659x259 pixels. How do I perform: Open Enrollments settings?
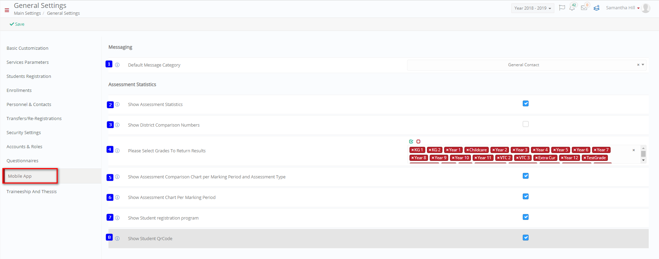(19, 90)
